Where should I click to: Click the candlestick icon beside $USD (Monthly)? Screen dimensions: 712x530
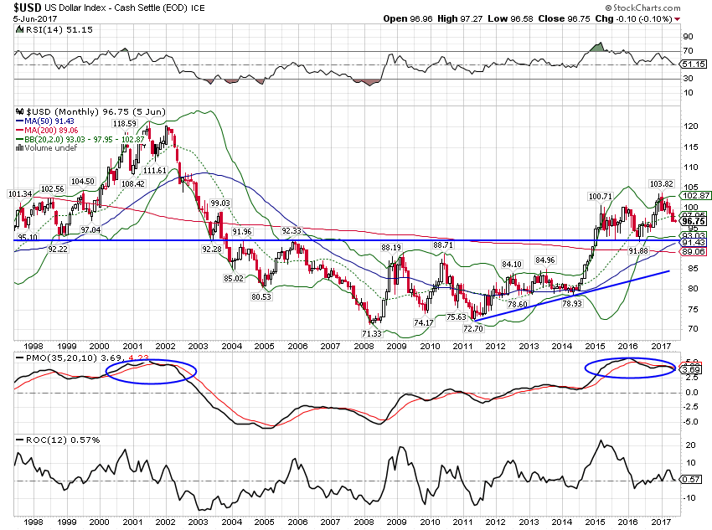(x=19, y=111)
